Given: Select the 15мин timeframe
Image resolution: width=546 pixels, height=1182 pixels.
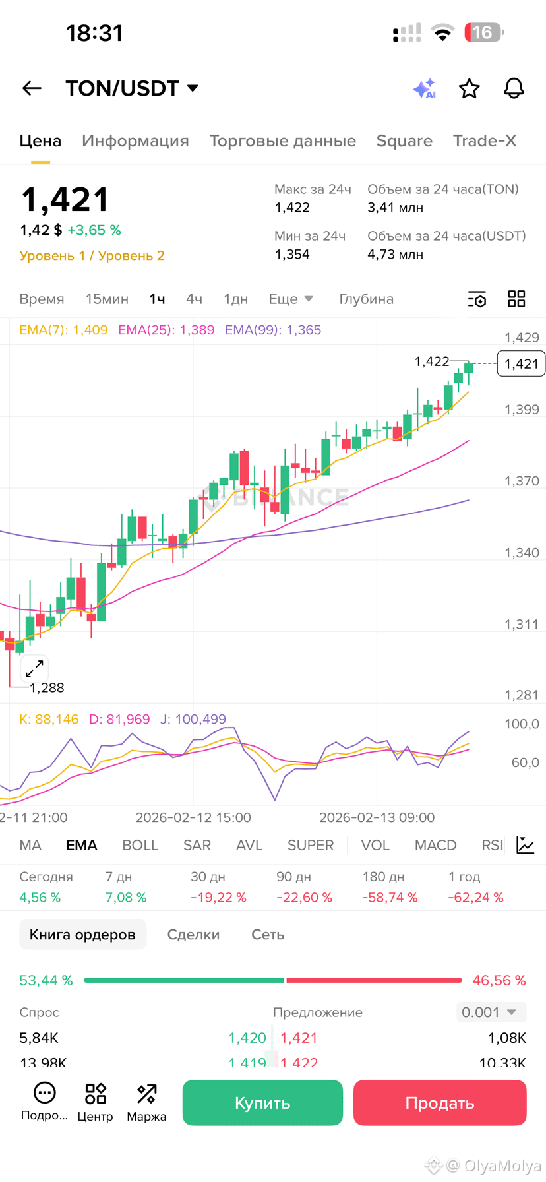Looking at the screenshot, I should (x=107, y=299).
